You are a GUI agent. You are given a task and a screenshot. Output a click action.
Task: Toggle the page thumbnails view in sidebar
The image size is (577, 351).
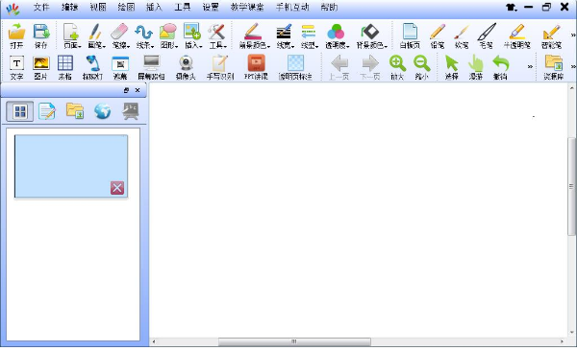[x=20, y=111]
